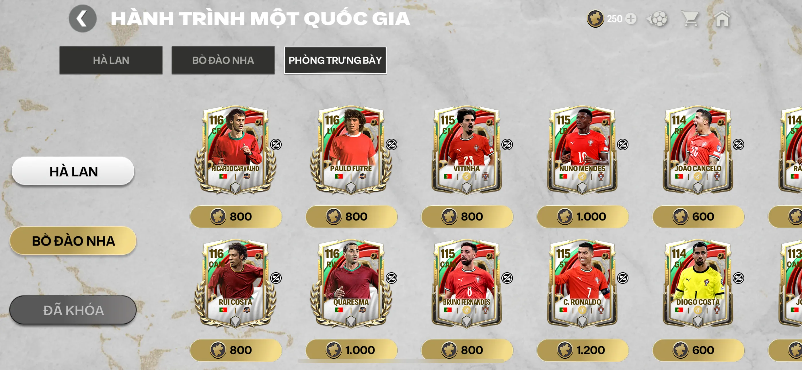The width and height of the screenshot is (802, 370).
Task: Switch to the BỒ ĐÀO NHA top tab
Action: [223, 60]
